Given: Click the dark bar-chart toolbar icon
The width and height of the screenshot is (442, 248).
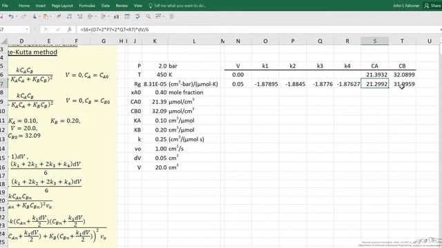Looking at the screenshot, I should point(116,17).
